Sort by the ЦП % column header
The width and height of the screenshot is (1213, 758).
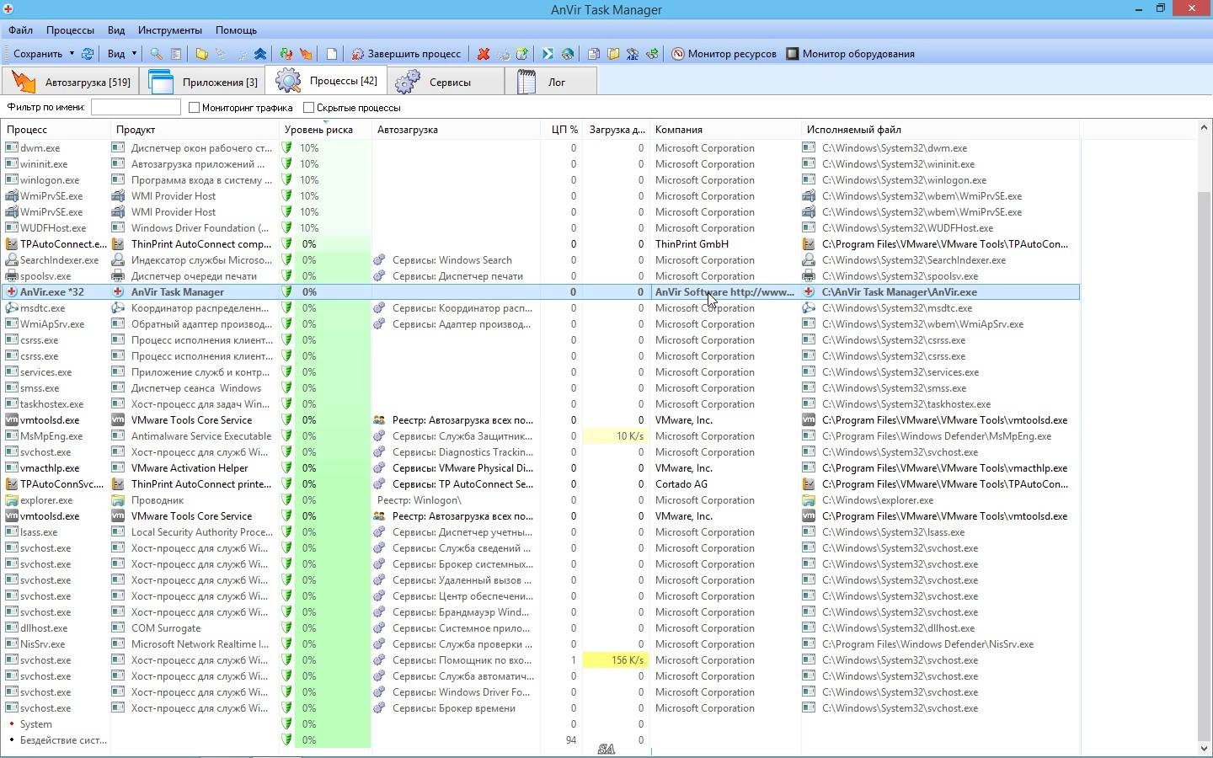[561, 129]
